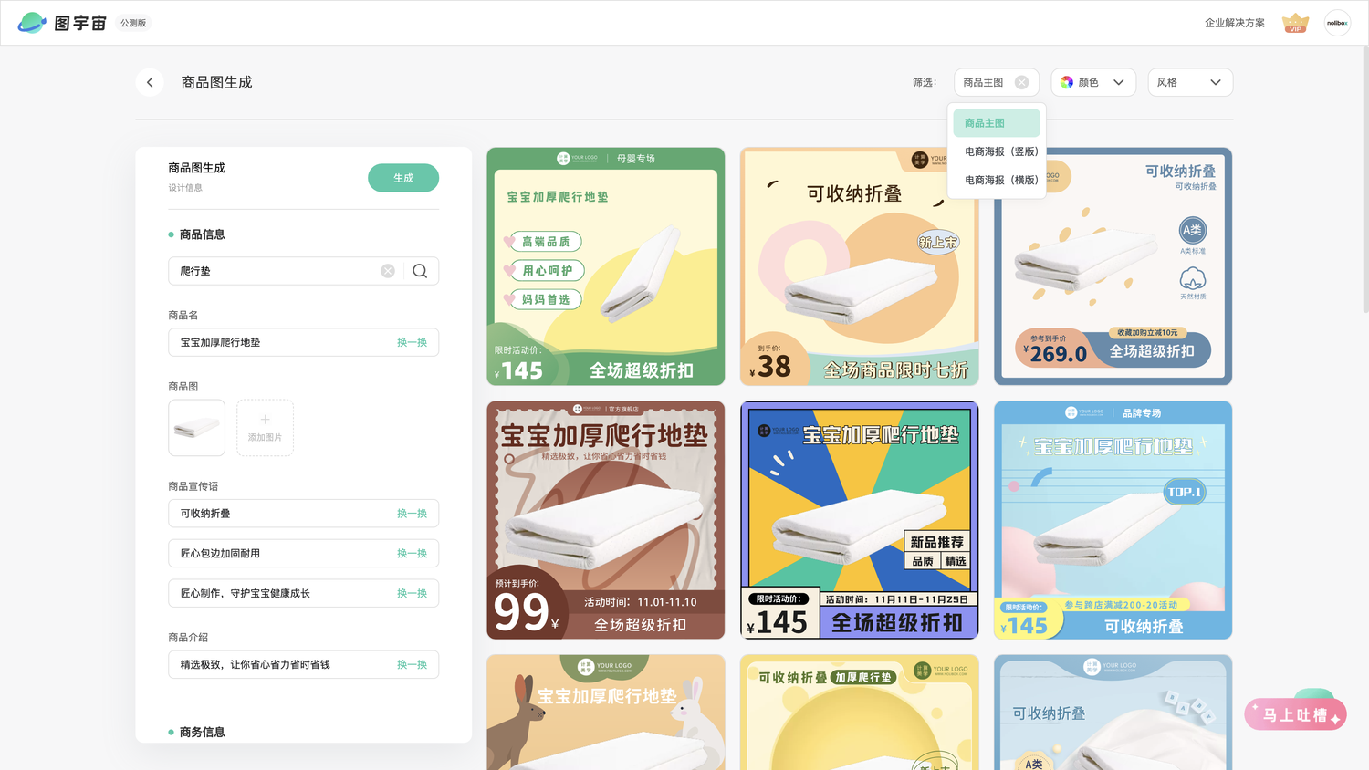Open 企业解决方案 link
This screenshot has width=1369, height=770.
[1234, 23]
